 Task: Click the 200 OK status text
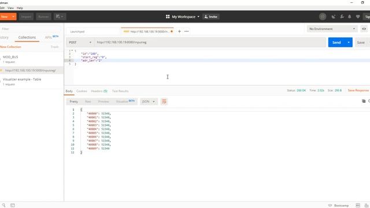coord(301,90)
